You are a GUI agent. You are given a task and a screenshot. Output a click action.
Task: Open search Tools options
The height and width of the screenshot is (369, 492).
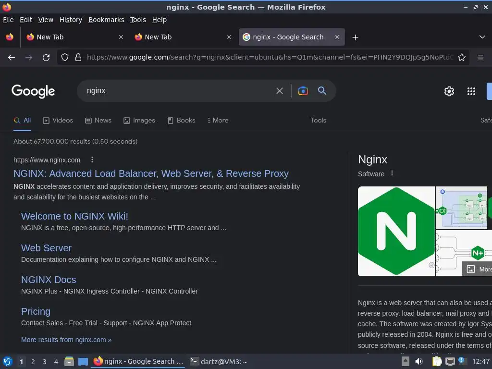(318, 121)
